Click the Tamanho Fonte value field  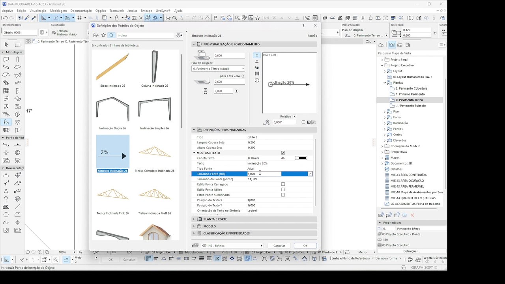click(264, 174)
